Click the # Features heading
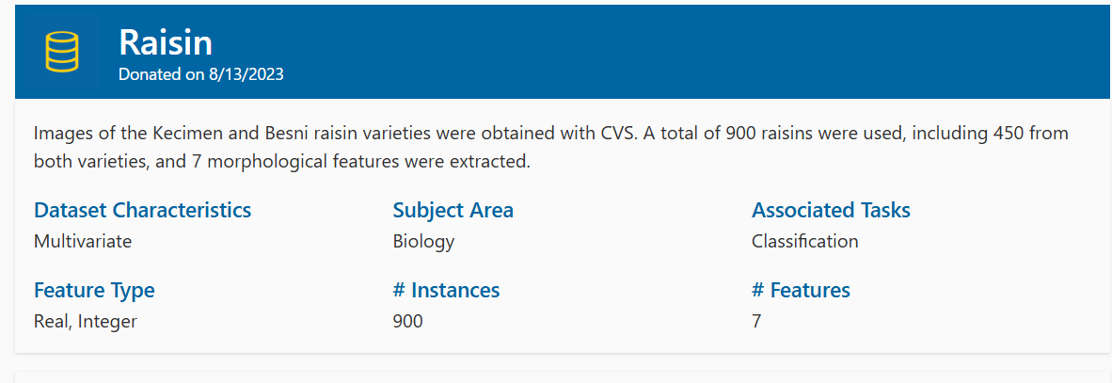 coord(801,290)
